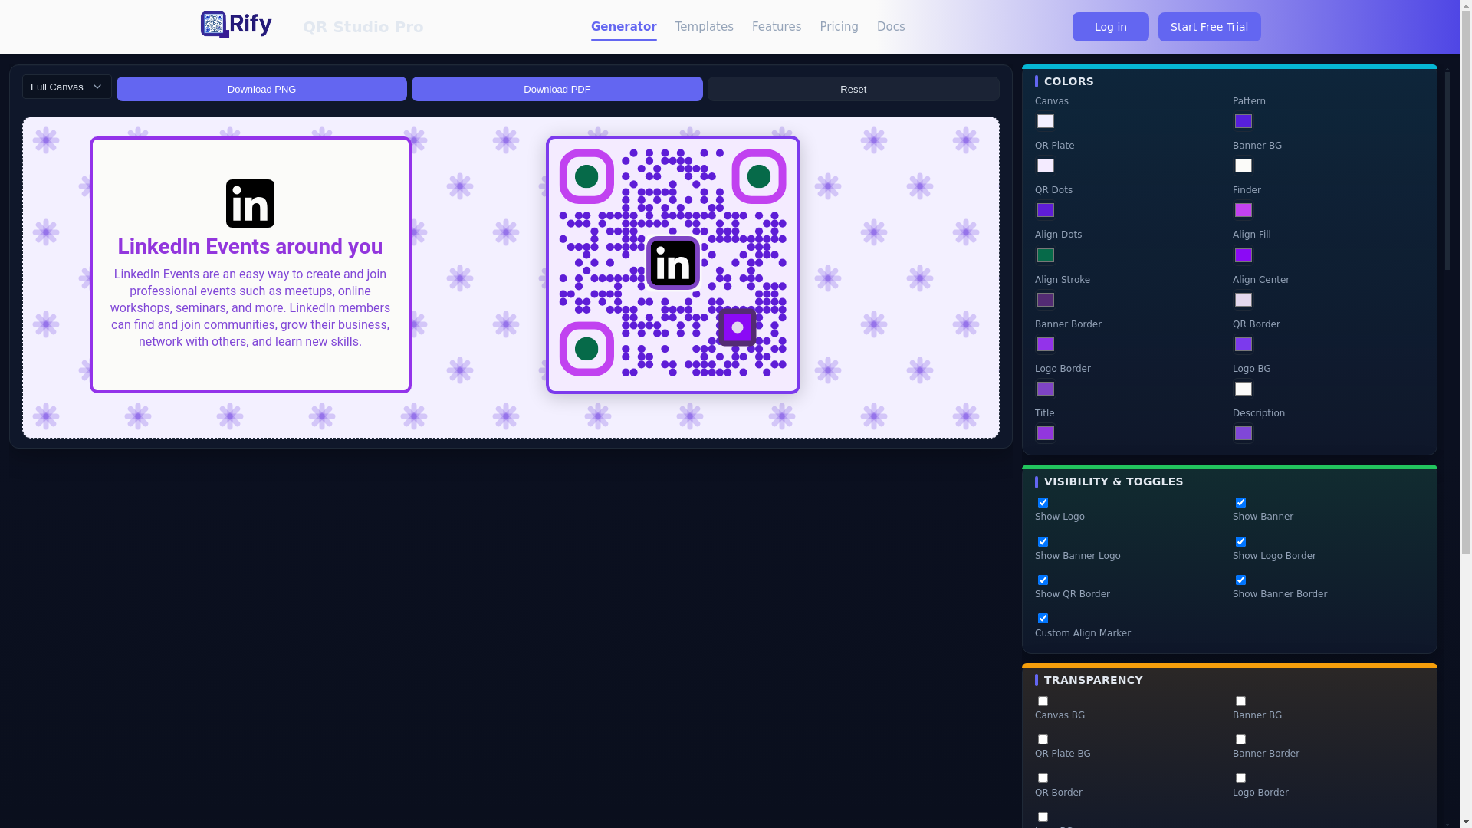The height and width of the screenshot is (828, 1472).
Task: Open the QR Dots color swatch
Action: click(1046, 210)
